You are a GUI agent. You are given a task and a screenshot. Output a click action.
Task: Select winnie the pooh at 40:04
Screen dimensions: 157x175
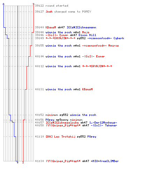59,56
